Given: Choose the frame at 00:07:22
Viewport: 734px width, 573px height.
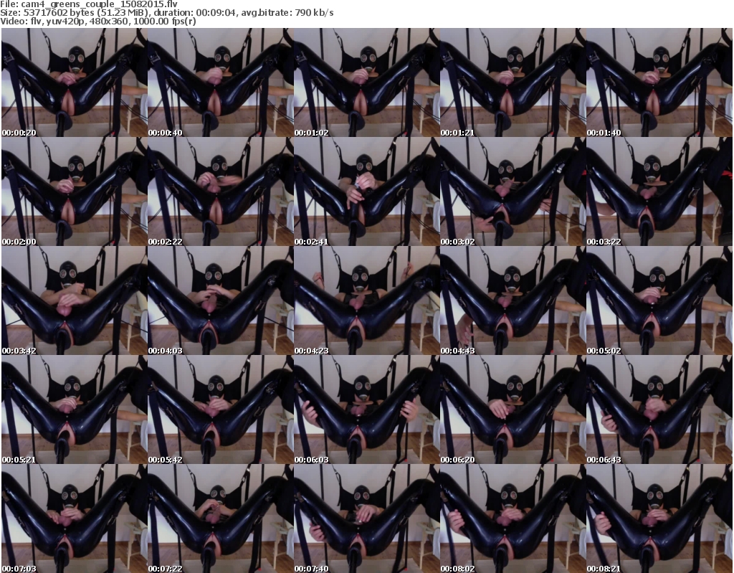Looking at the screenshot, I should (x=221, y=518).
